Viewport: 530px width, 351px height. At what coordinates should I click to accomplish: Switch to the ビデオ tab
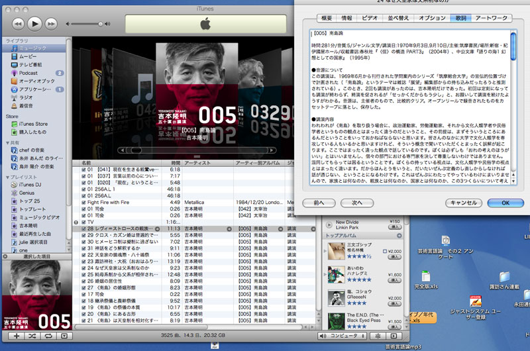[x=370, y=18]
